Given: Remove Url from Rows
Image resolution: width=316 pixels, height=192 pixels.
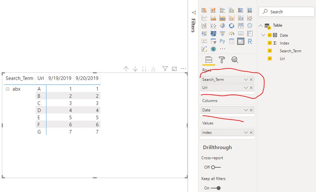Looking at the screenshot, I should click(x=251, y=88).
